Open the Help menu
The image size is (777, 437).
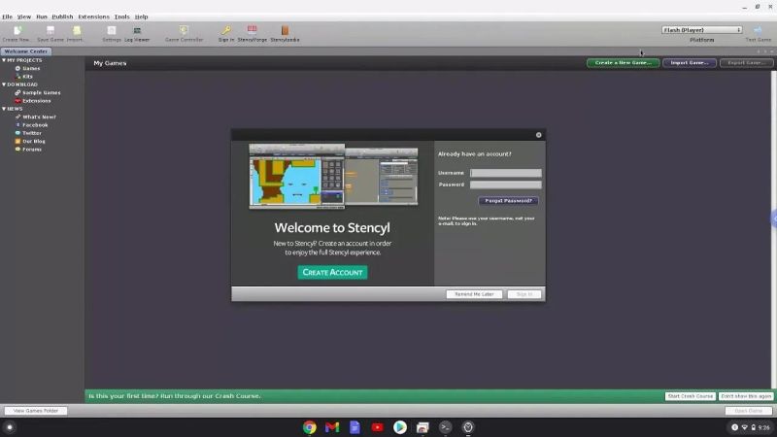(x=141, y=17)
